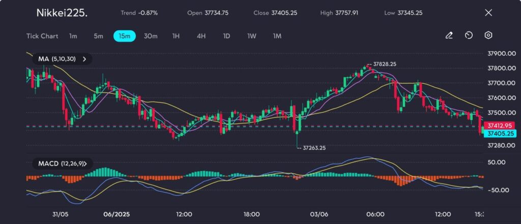Select the active 15m timeframe
This screenshot has height=224, width=521.
coord(124,36)
